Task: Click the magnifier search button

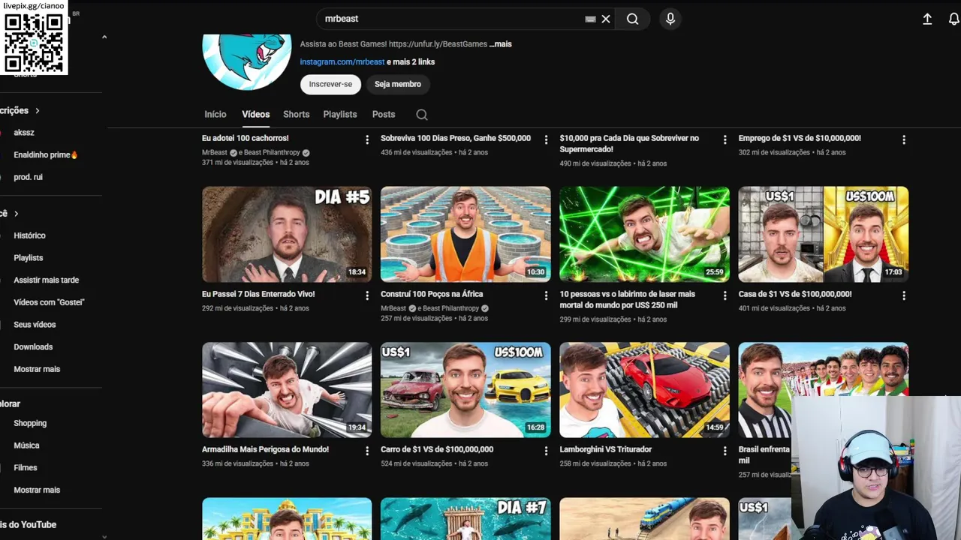Action: click(633, 19)
